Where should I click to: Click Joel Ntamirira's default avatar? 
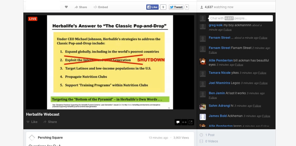203,84
